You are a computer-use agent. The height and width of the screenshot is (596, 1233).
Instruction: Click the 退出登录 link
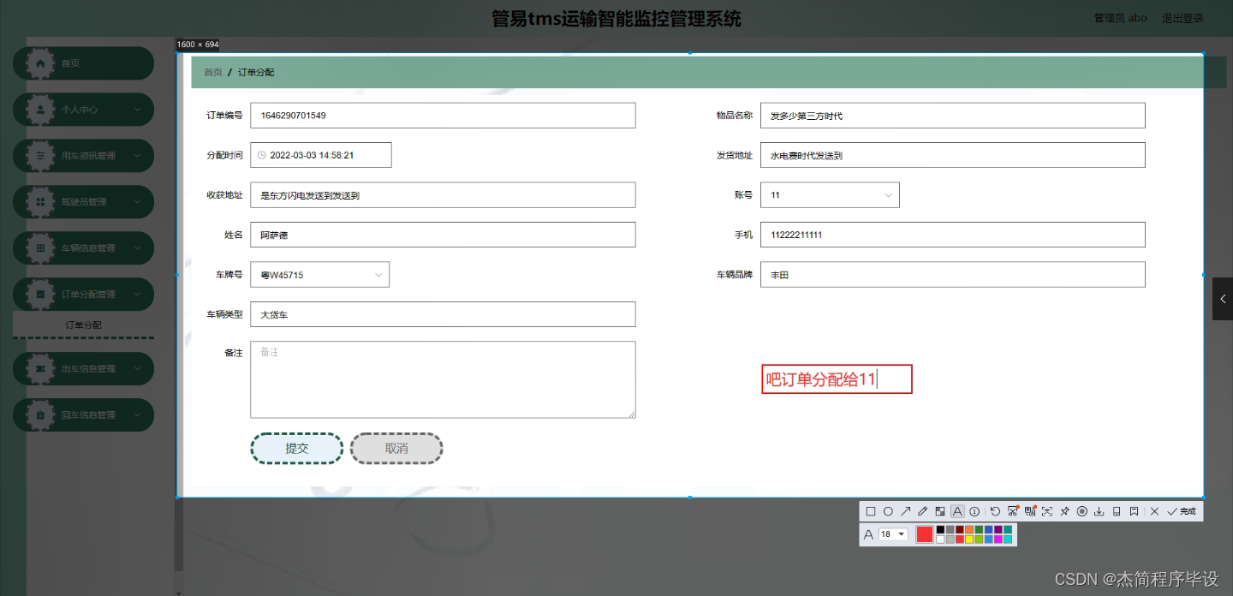(1182, 18)
